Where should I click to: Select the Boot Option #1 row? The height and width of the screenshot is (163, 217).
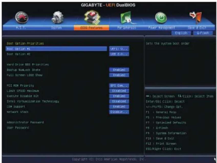(x=56, y=49)
